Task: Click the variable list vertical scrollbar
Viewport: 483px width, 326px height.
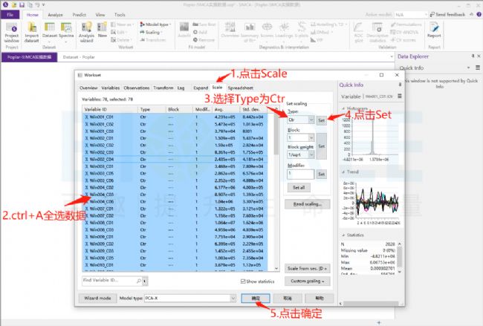Action: click(276, 192)
